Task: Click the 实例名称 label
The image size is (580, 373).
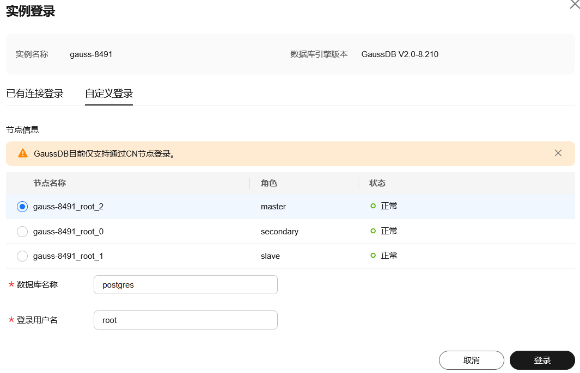Action: click(32, 54)
